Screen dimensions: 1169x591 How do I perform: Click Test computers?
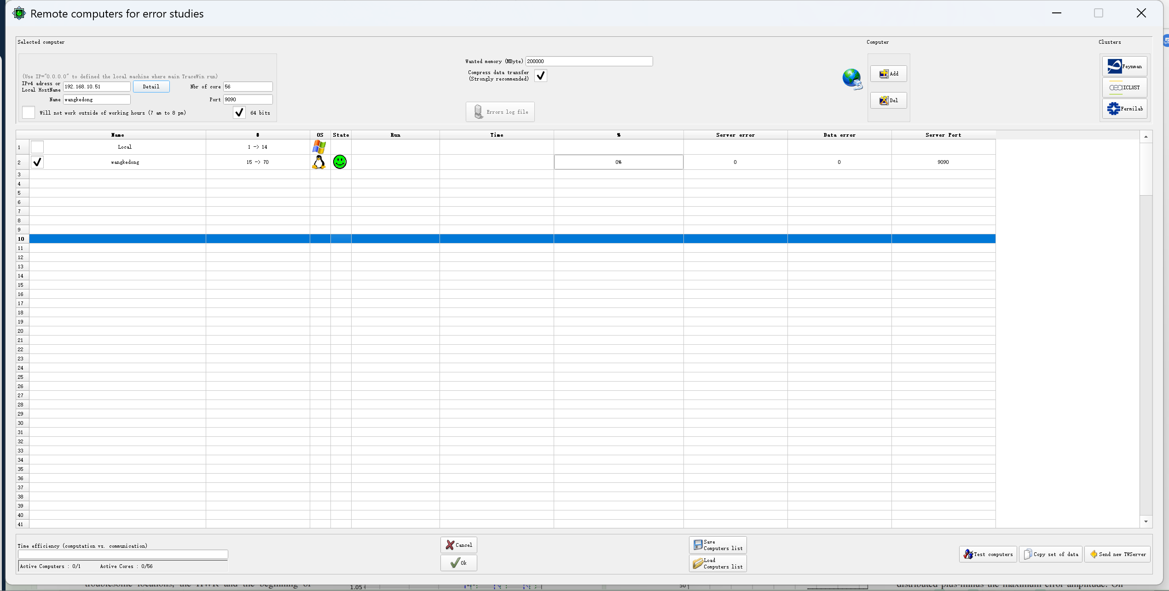[988, 554]
